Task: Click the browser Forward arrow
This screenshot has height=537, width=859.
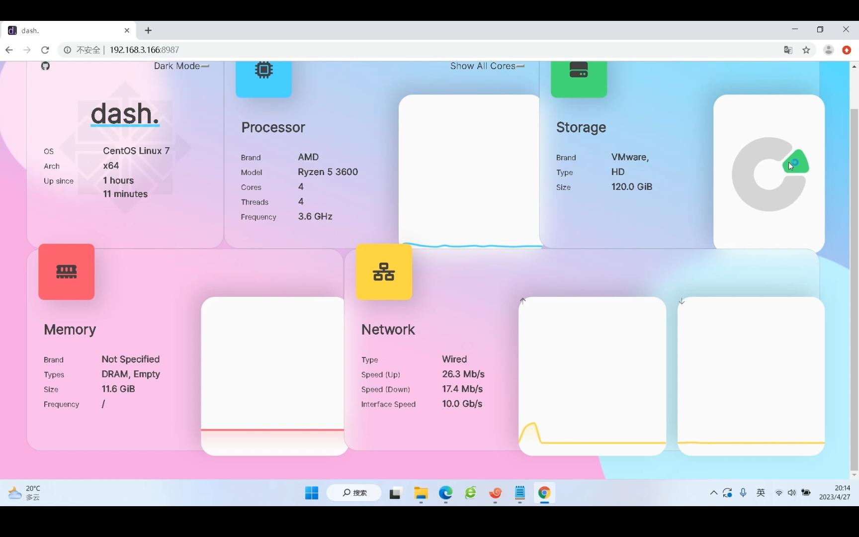Action: pos(27,50)
